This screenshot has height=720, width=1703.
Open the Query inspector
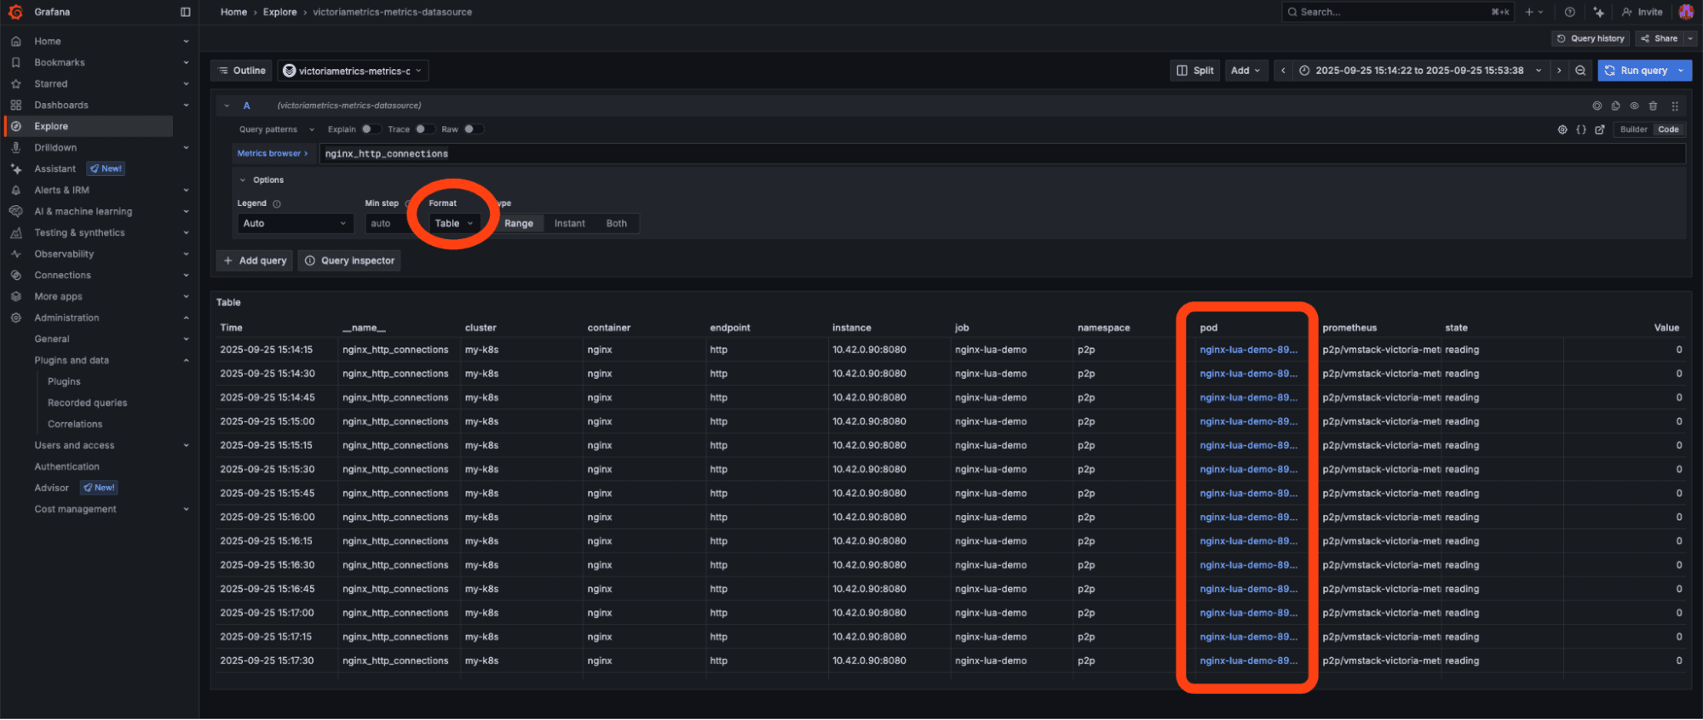point(349,260)
